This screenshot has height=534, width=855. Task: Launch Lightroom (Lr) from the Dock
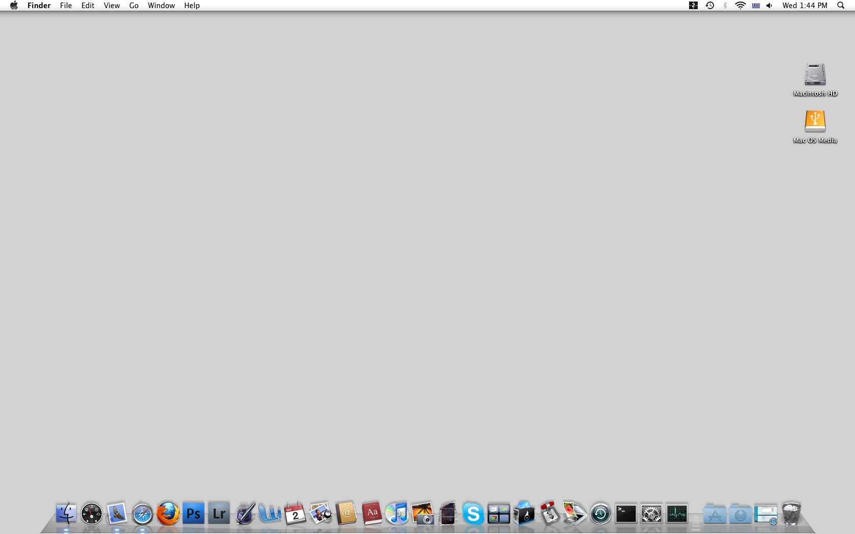(219, 514)
